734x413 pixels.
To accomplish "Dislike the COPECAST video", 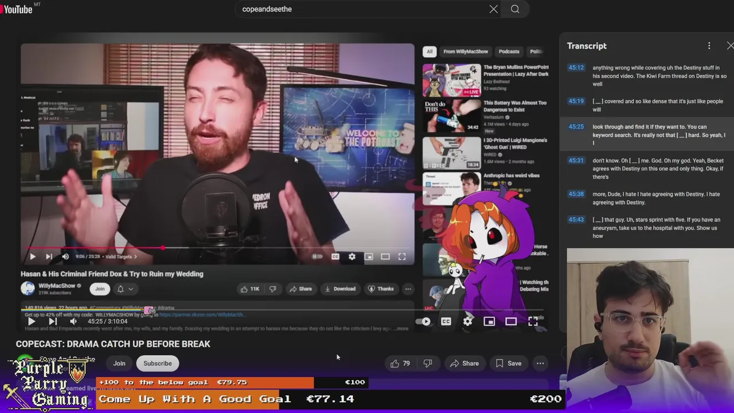I will pyautogui.click(x=427, y=363).
